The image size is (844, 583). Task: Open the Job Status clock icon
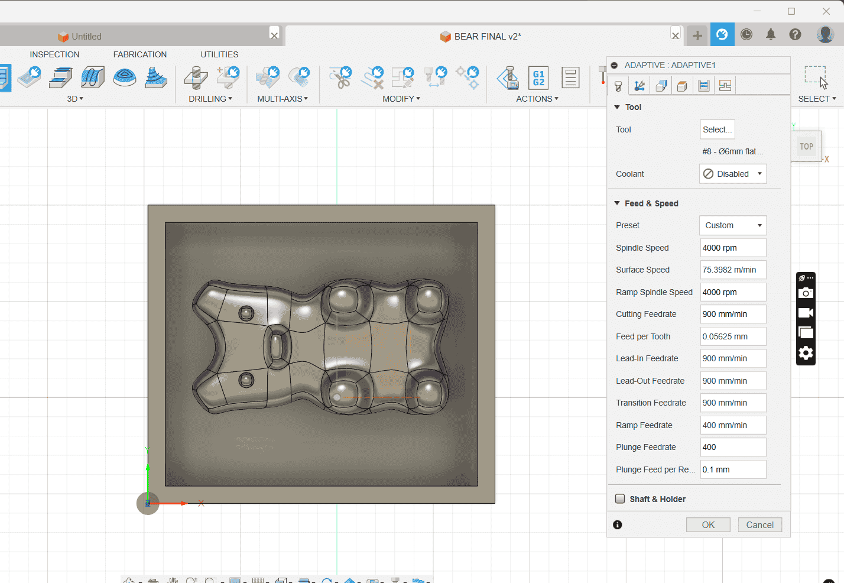[746, 34]
